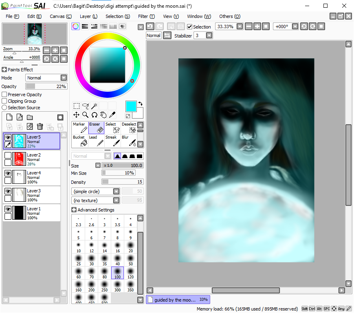The height and width of the screenshot is (313, 354).
Task: Hide Layer4 using its eye icon
Action: pyautogui.click(x=8, y=173)
